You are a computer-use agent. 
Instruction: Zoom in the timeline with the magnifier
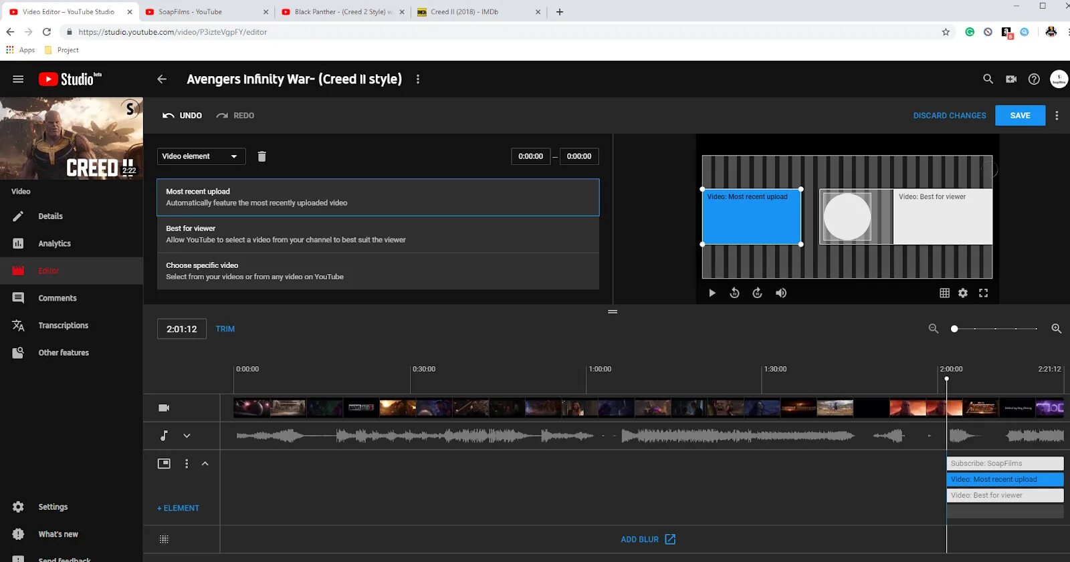click(1057, 329)
